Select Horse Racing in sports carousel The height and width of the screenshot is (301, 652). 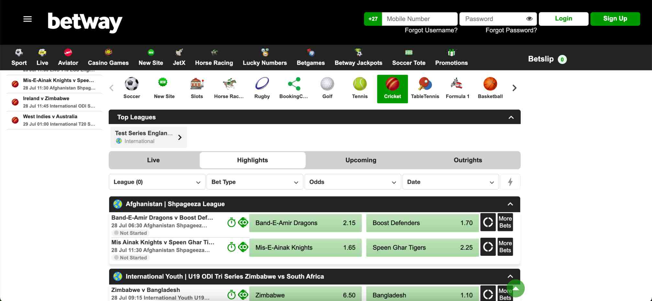(229, 88)
